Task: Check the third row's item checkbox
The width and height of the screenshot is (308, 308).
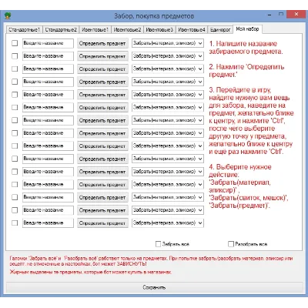Action: pyautogui.click(x=15, y=69)
